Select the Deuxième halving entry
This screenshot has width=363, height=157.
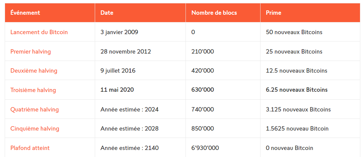[x=34, y=71]
